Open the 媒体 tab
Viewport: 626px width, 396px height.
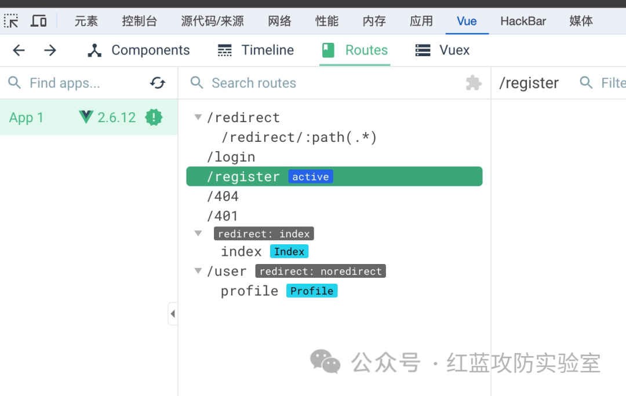pos(581,21)
